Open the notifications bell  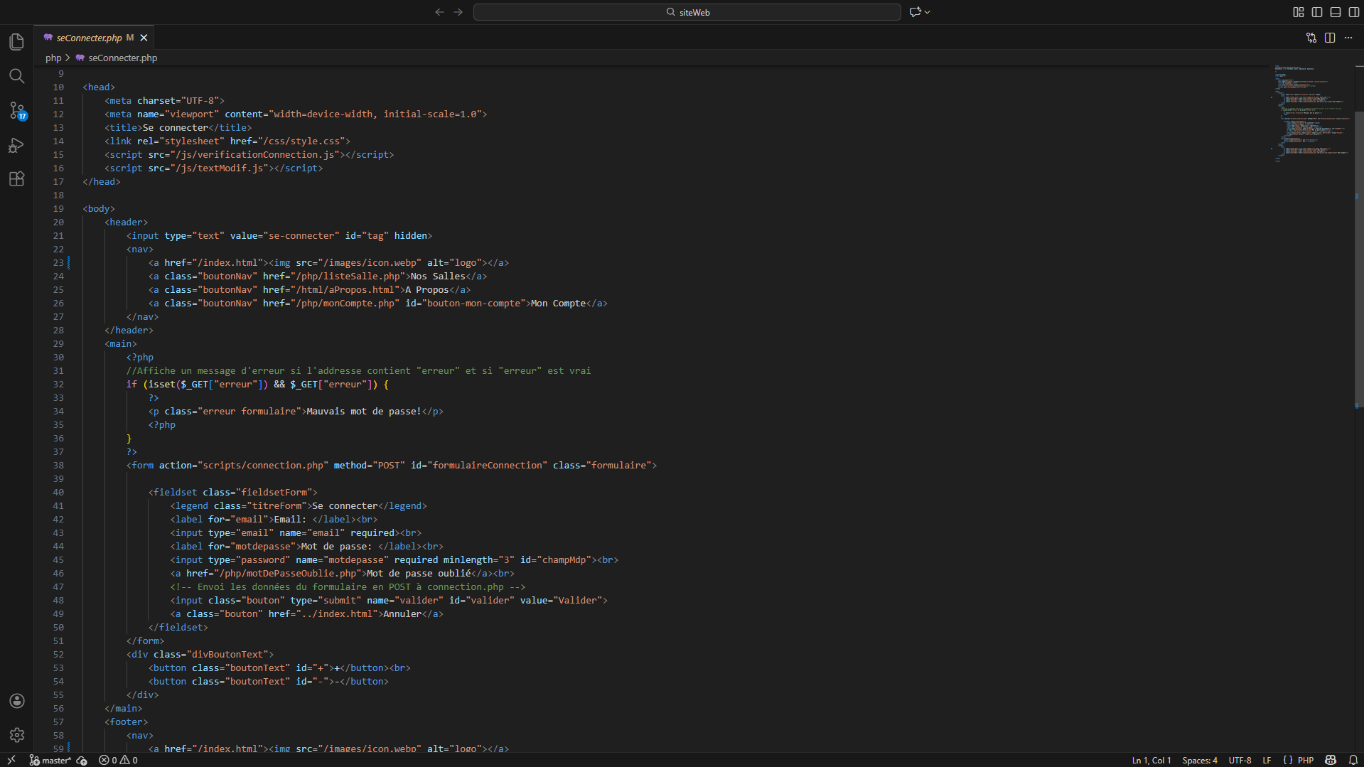[1353, 760]
